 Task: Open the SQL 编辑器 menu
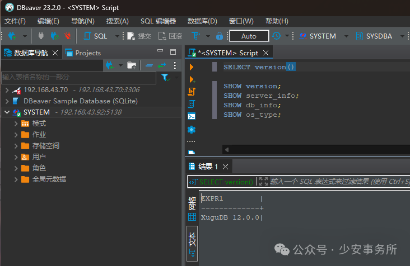pos(158,21)
